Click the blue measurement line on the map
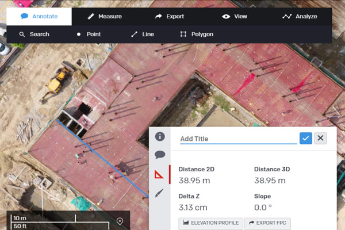 pos(102,158)
